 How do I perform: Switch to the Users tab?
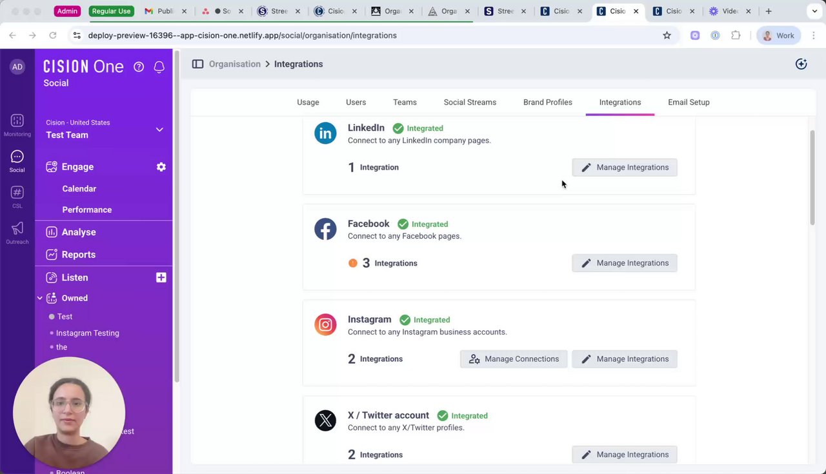356,102
